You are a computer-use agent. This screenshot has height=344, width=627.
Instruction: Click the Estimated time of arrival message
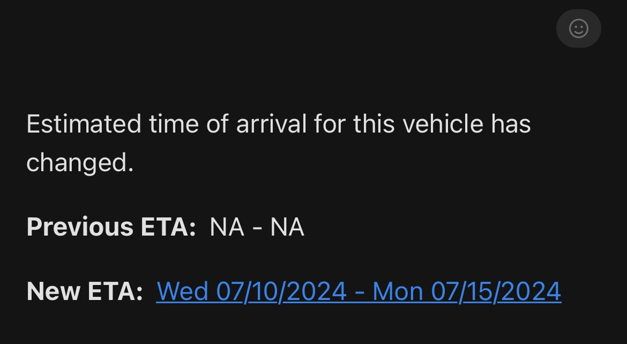click(x=279, y=143)
